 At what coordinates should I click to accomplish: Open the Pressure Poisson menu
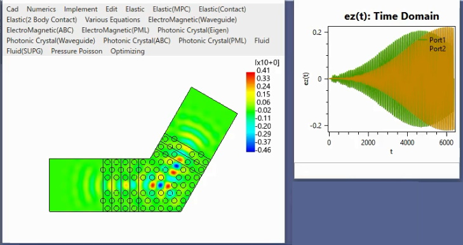click(77, 51)
